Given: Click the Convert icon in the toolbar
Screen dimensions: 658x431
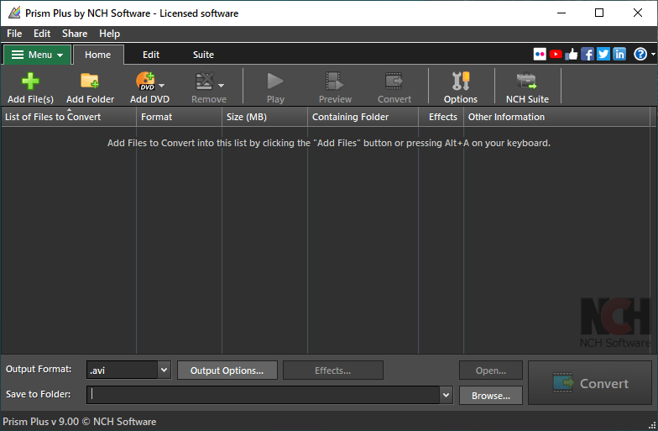Looking at the screenshot, I should [x=394, y=81].
